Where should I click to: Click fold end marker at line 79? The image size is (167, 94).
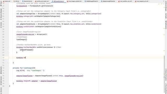[x=9, y=84]
